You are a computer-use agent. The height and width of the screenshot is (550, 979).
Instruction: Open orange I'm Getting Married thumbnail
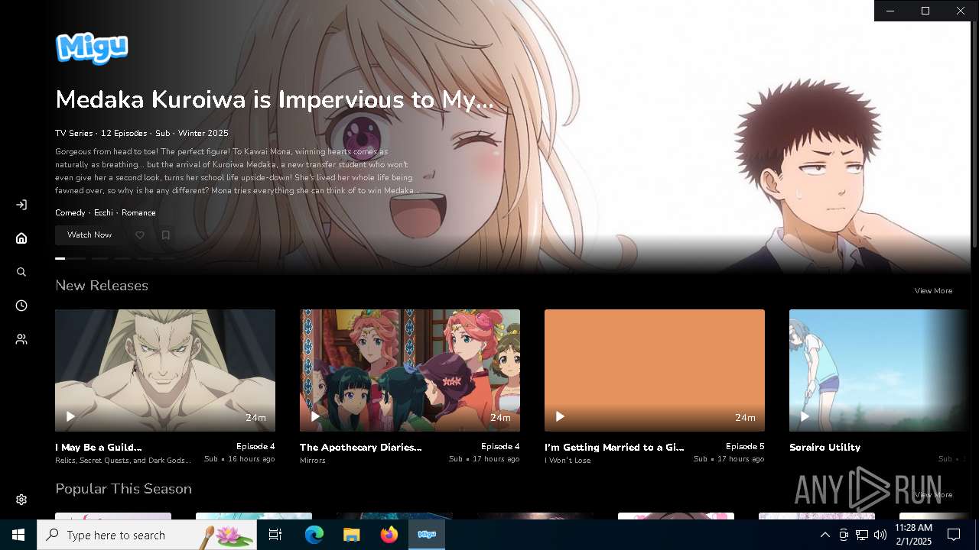[655, 370]
